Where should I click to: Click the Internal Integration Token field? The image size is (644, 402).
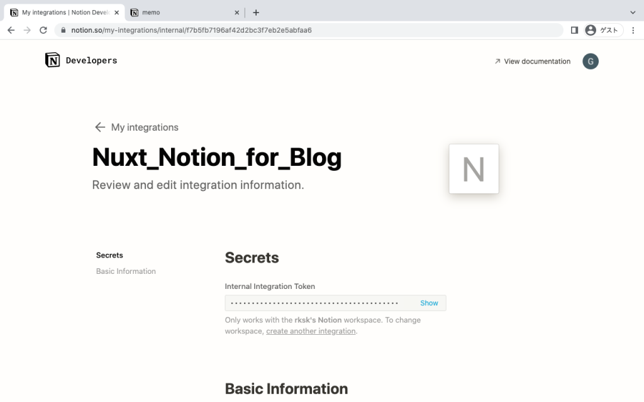pos(318,303)
